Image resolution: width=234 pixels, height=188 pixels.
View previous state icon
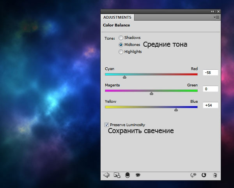[x=193, y=175]
